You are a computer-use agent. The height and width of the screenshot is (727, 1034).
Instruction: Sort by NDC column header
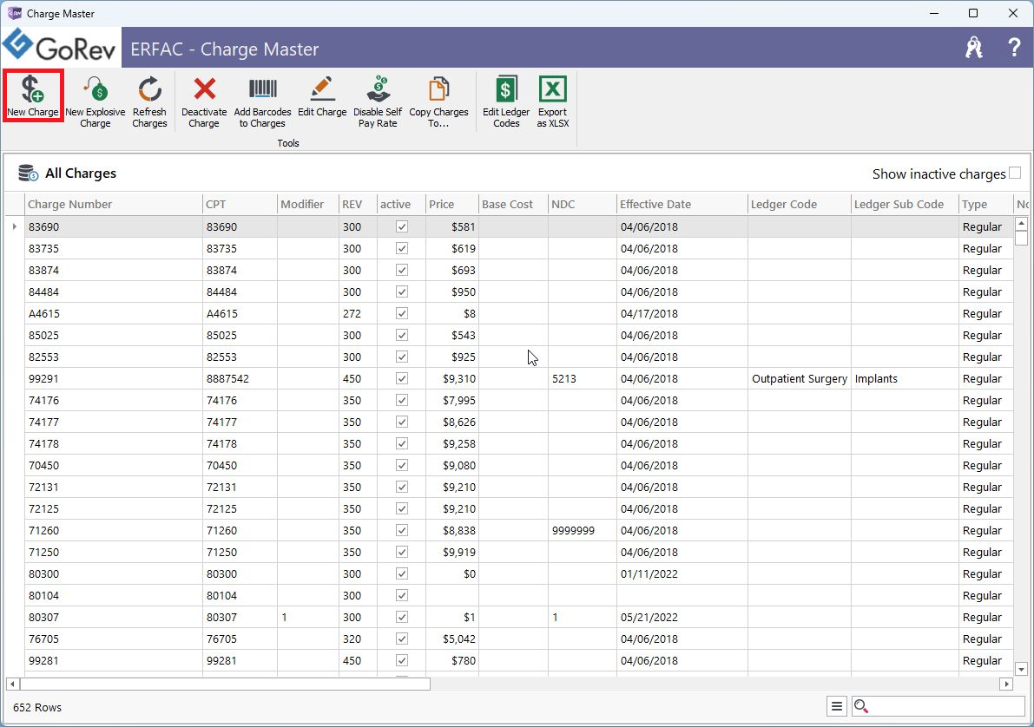pos(583,205)
